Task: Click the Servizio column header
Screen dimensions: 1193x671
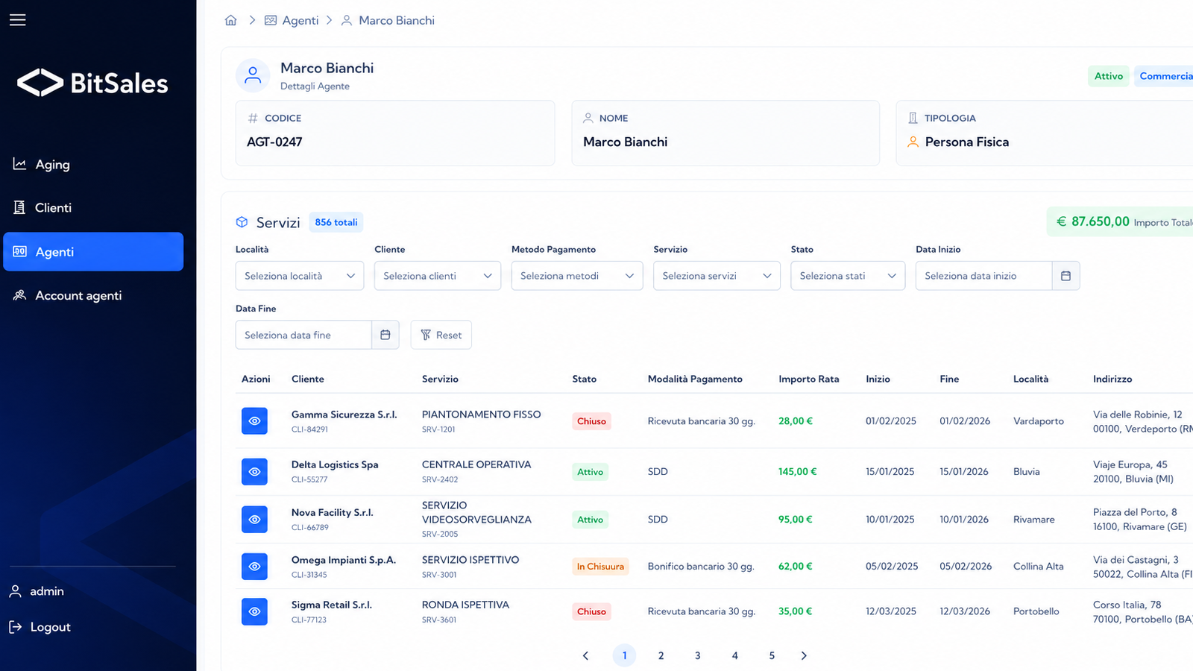Action: tap(440, 379)
